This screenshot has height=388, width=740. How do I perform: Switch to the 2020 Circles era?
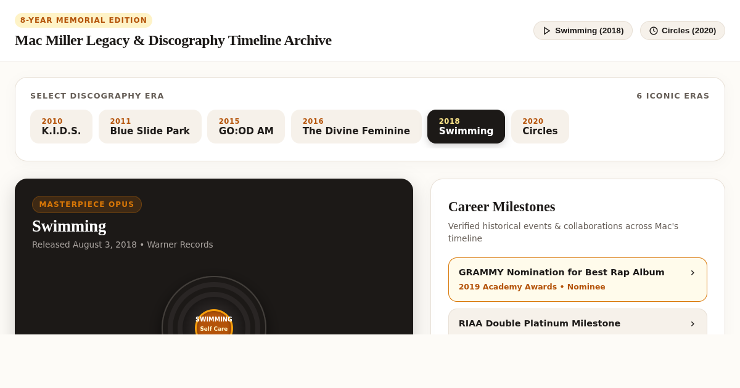coord(540,126)
